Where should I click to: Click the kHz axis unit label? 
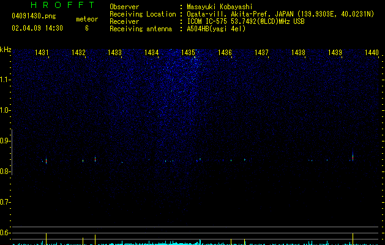point(6,50)
